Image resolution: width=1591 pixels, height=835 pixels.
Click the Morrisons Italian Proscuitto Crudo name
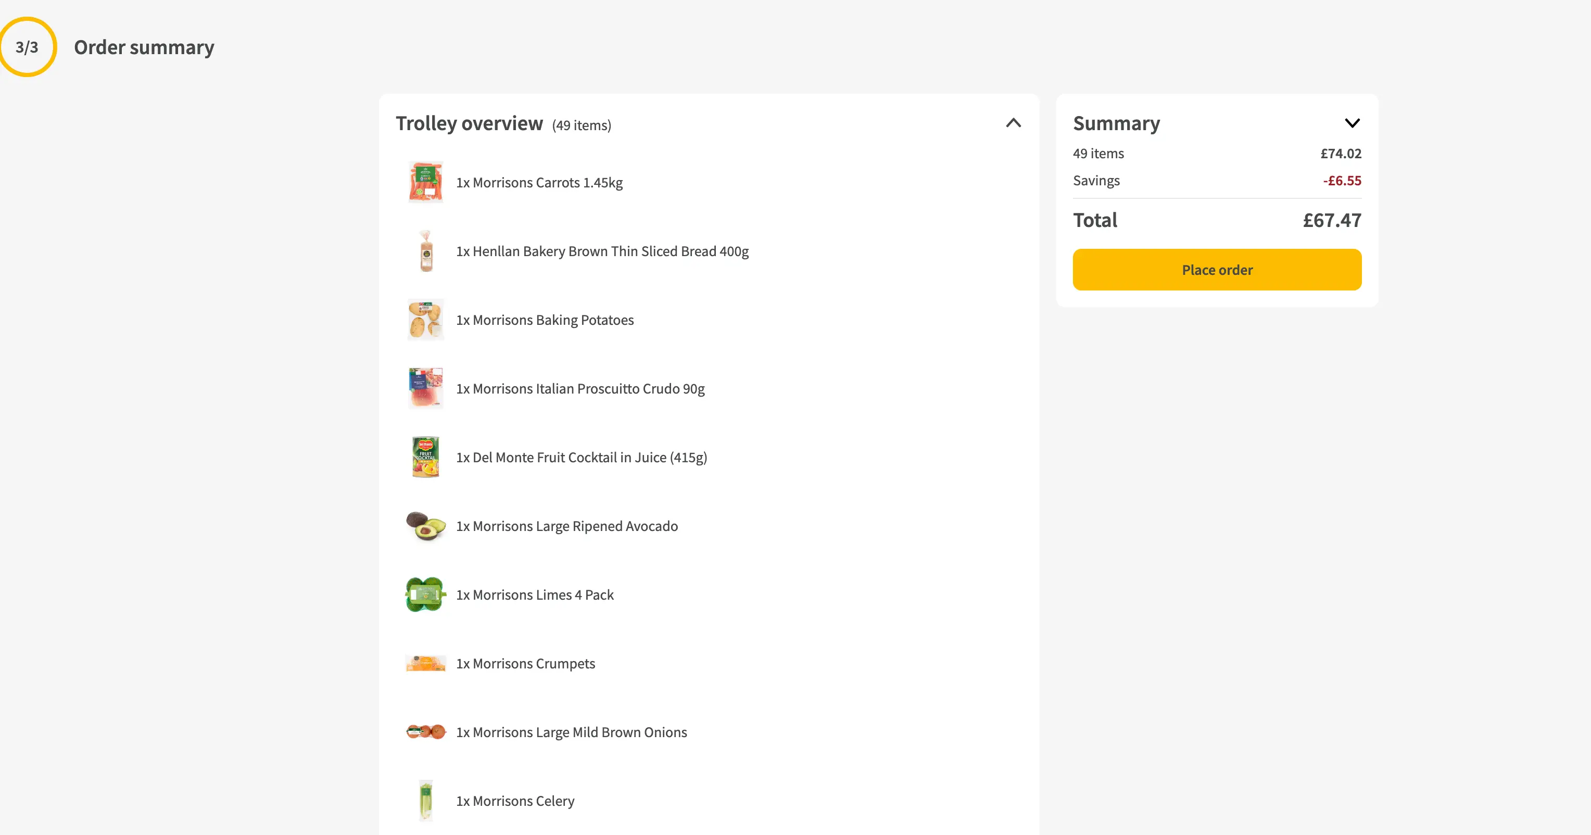click(x=580, y=389)
